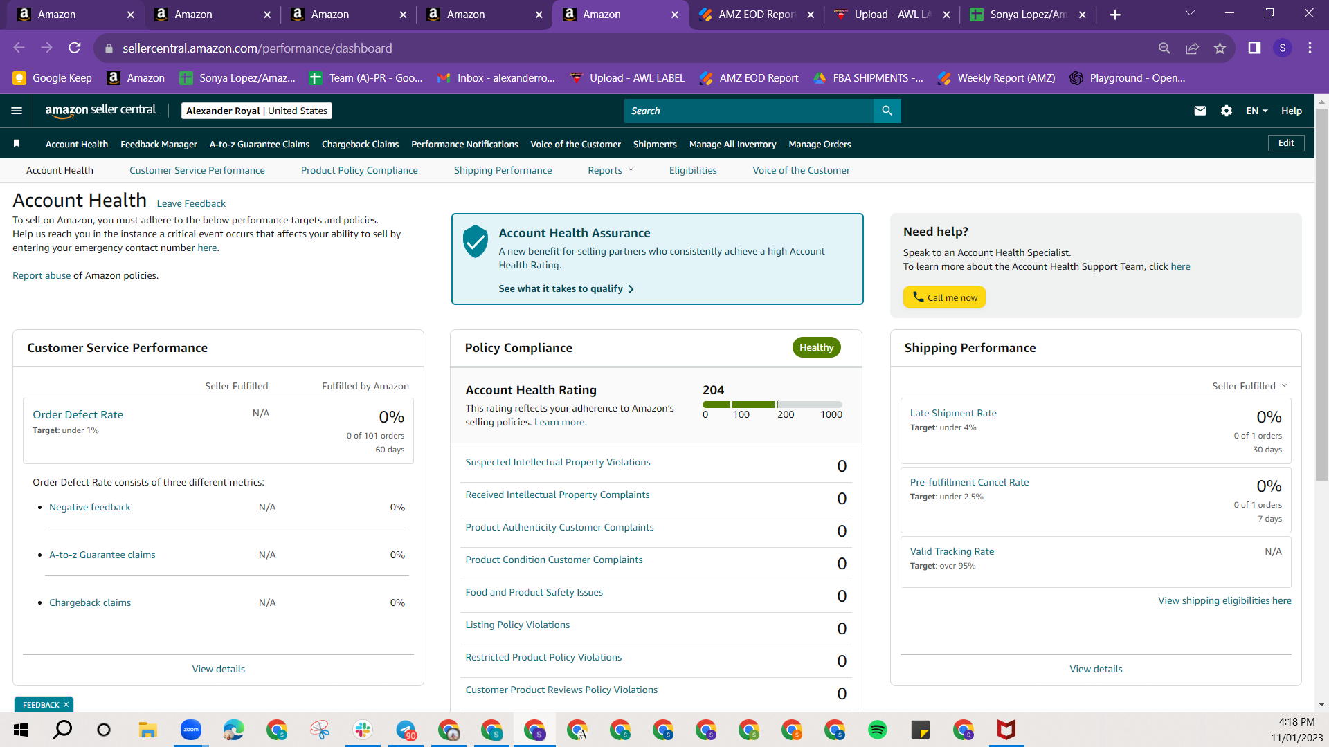Open Manage All Inventory menu item
The width and height of the screenshot is (1329, 747).
pos(732,144)
